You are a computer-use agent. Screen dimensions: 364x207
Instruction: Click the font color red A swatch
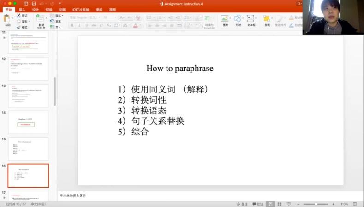coord(136,25)
